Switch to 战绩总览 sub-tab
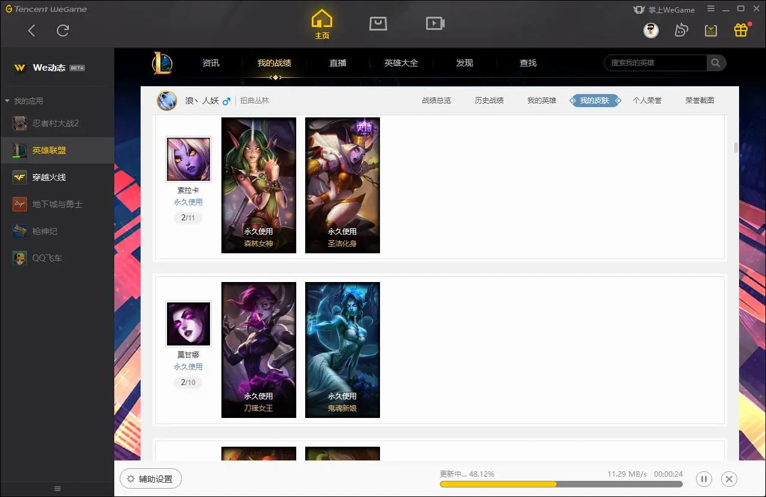766x497 pixels. coord(436,101)
